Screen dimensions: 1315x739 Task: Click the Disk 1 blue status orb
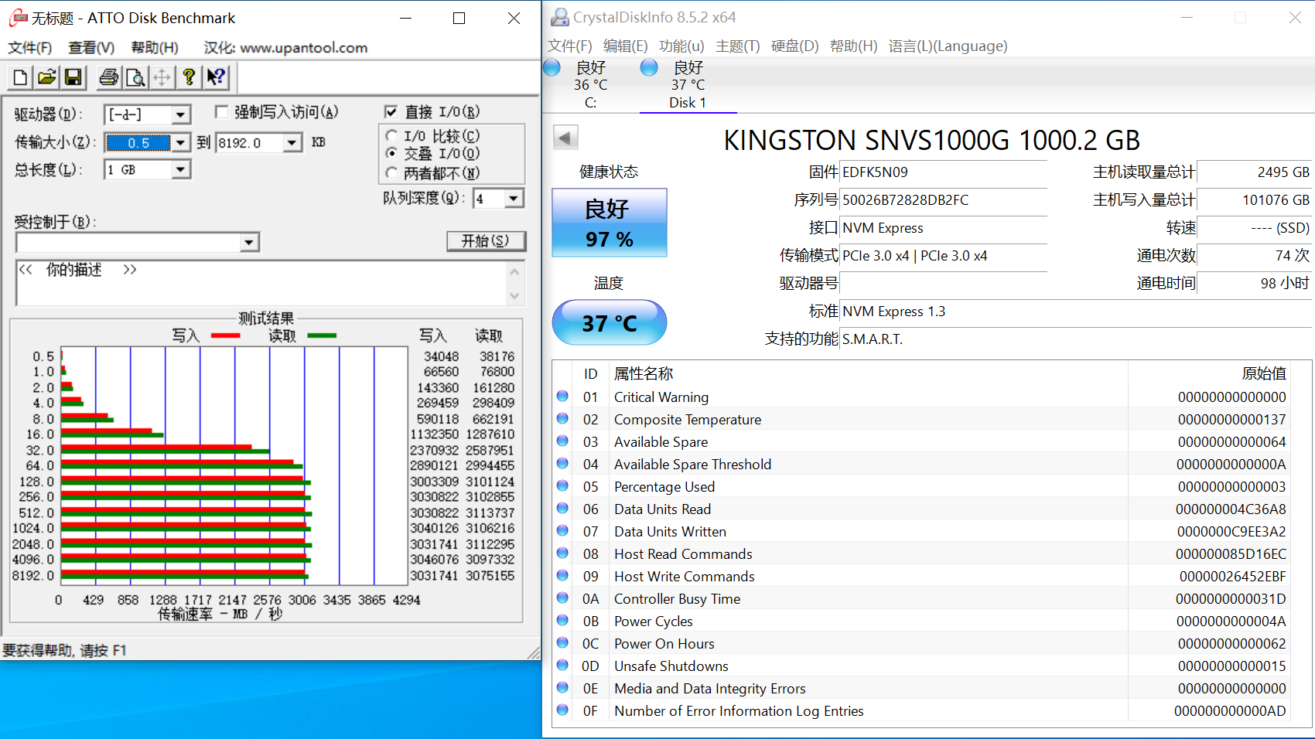[649, 67]
